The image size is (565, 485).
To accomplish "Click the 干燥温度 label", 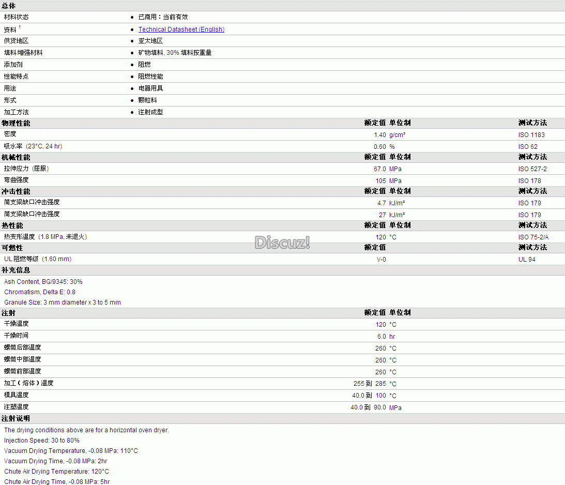I will pos(16,324).
